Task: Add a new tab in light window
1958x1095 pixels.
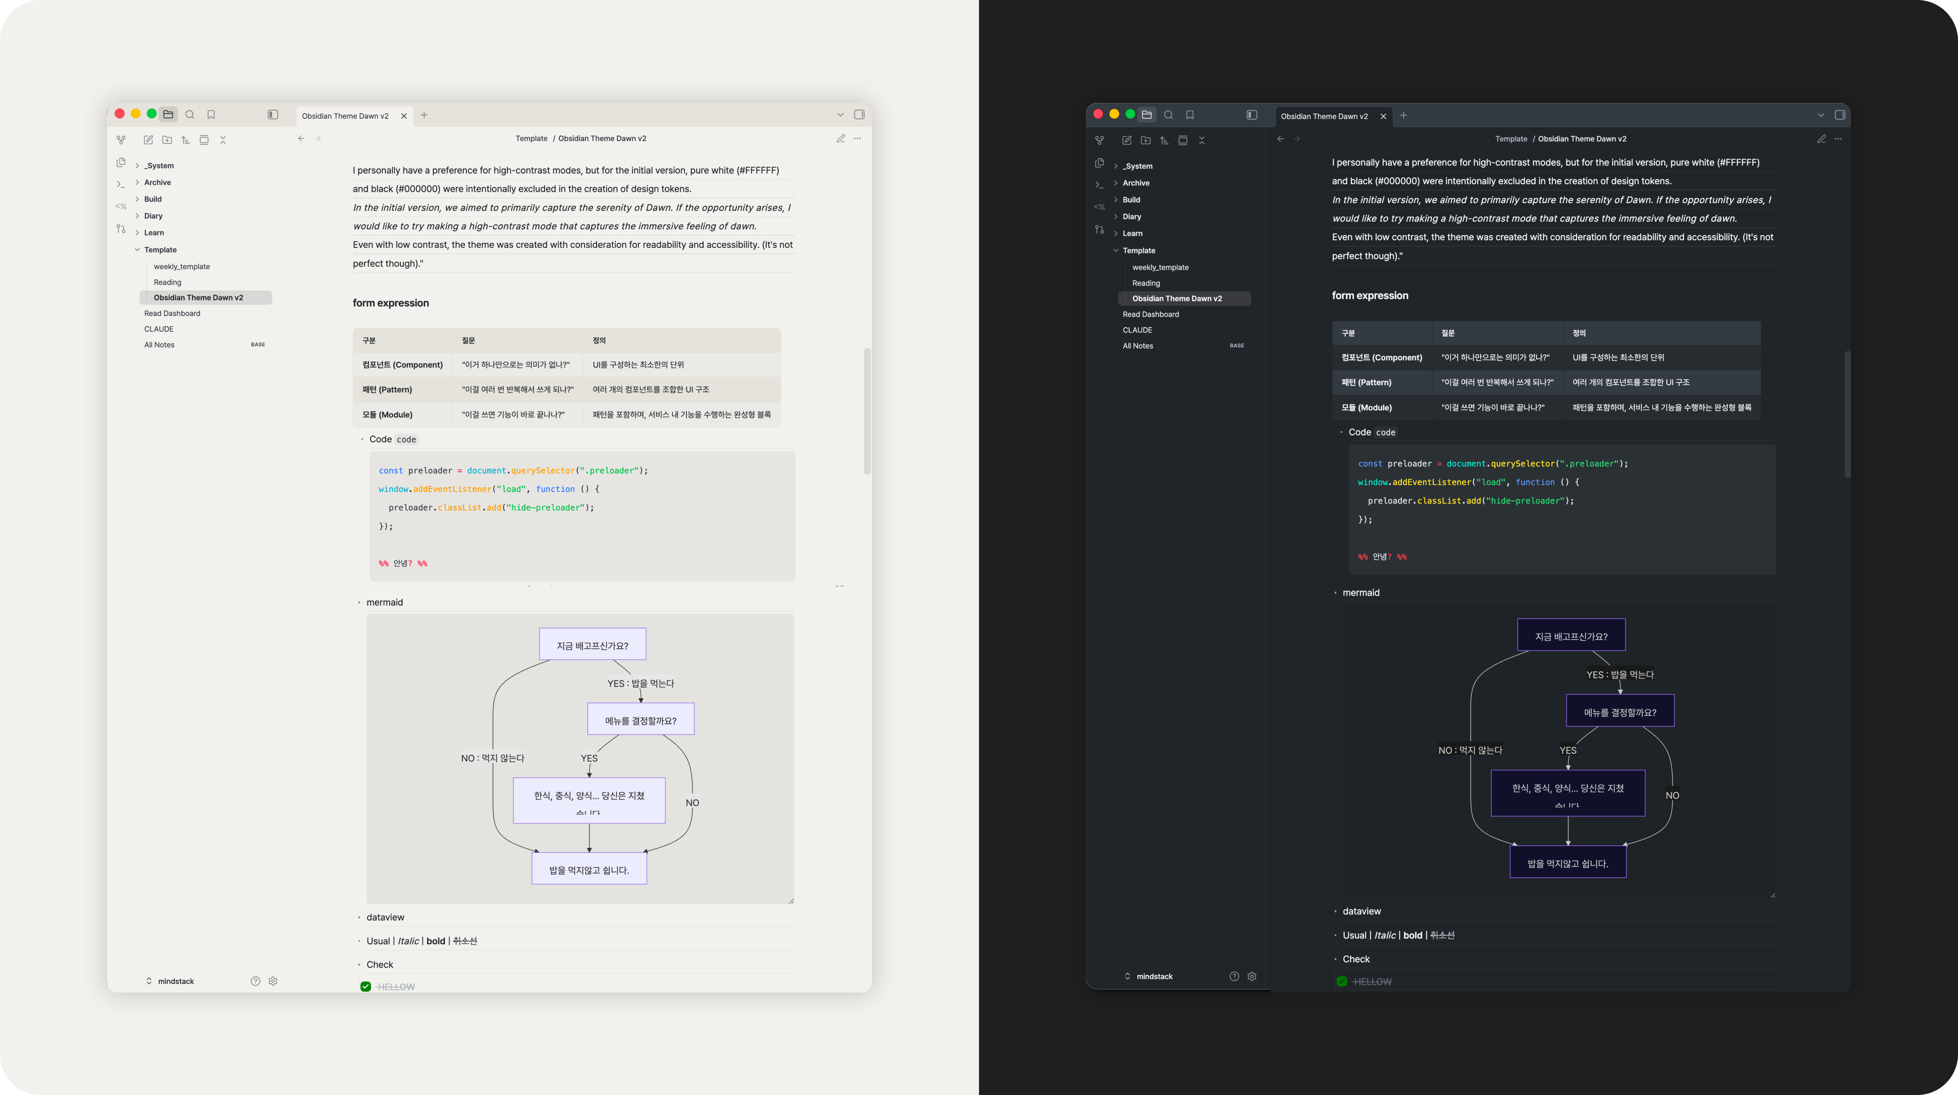Action: (424, 115)
